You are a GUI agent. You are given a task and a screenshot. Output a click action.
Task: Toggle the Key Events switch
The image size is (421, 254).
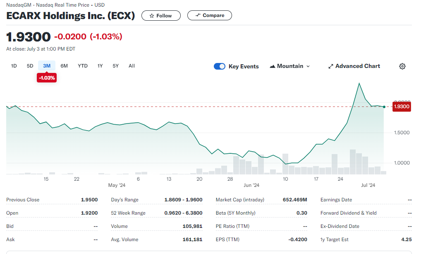(x=219, y=66)
